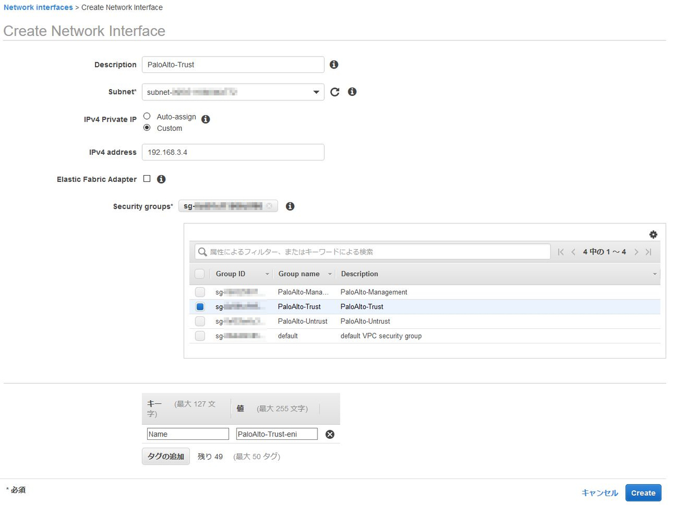This screenshot has height=505, width=674.
Task: Edit the tag key field Name
Action: click(x=188, y=434)
